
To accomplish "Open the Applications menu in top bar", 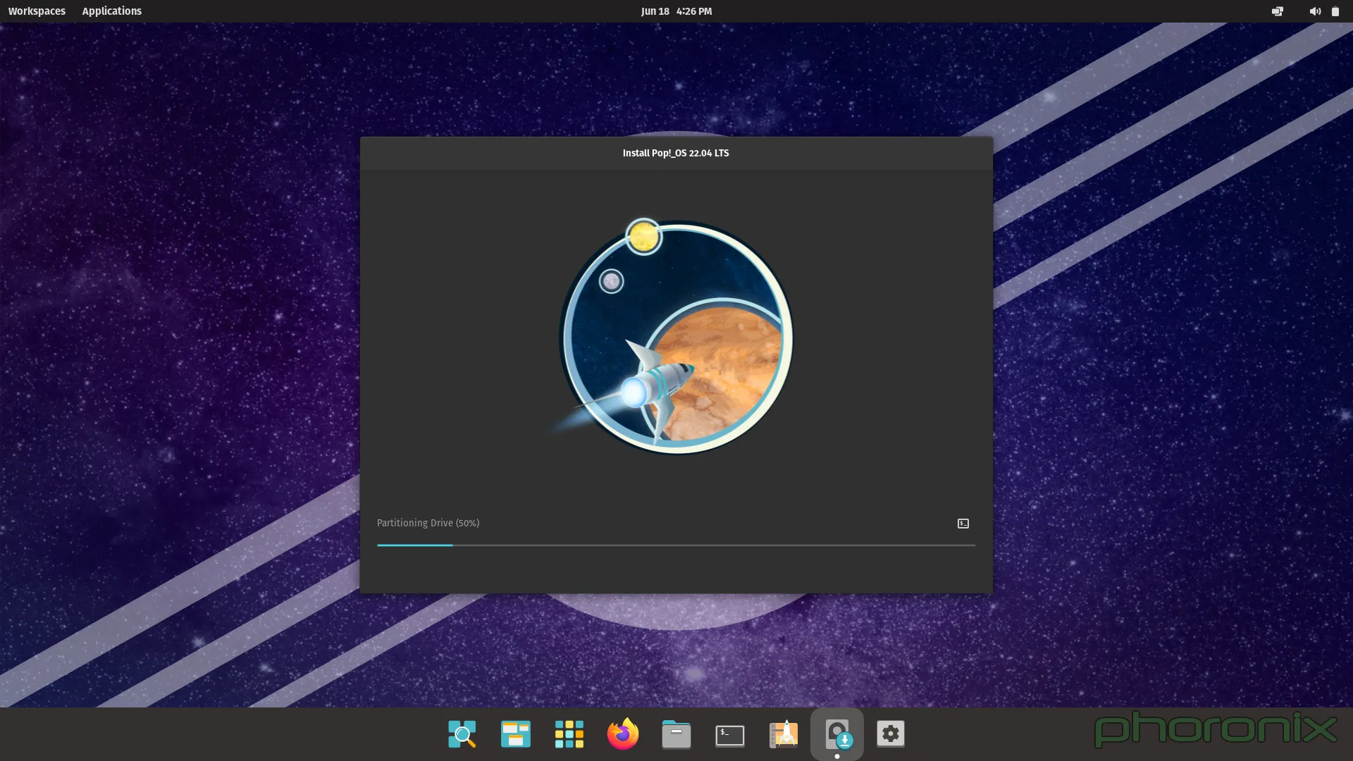I will (x=111, y=11).
